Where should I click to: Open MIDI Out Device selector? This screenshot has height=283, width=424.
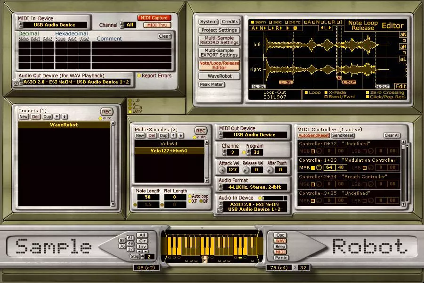[x=254, y=134]
